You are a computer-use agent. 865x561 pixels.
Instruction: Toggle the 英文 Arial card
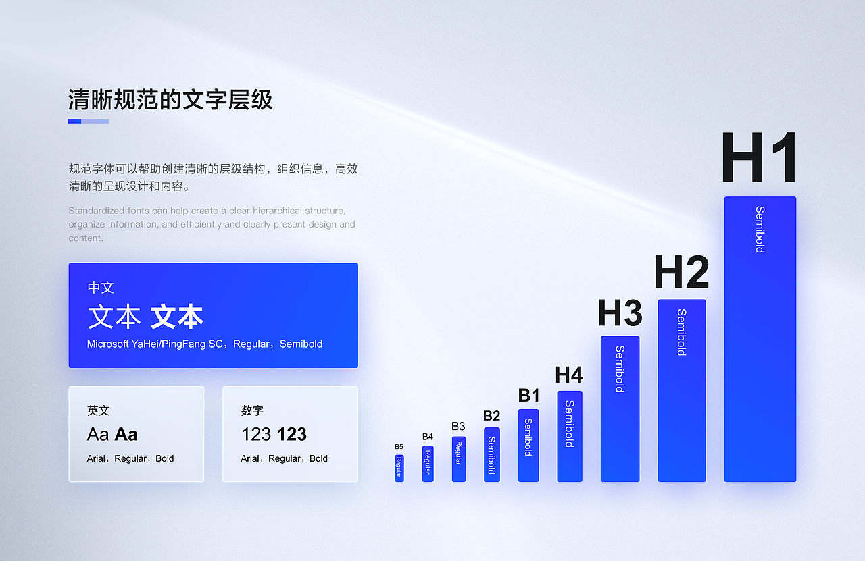136,433
